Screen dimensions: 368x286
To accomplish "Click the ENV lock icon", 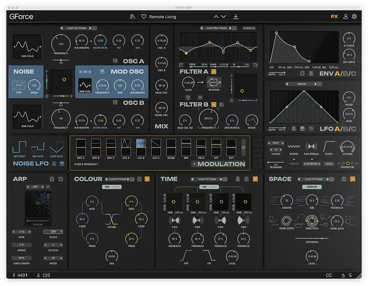I will tap(311, 74).
